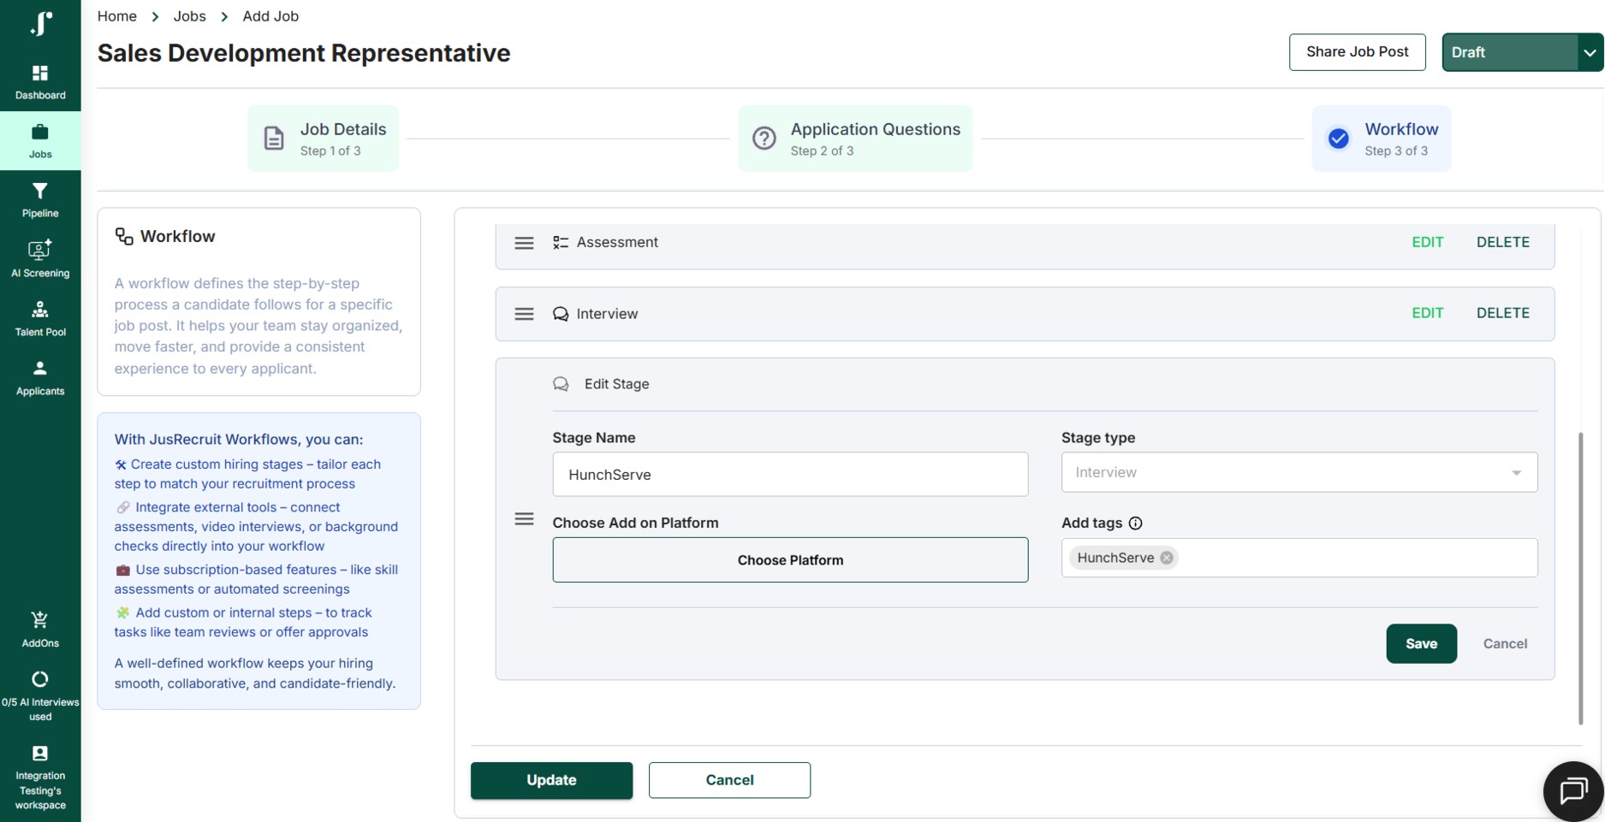Open the AddOns cart icon
Screen dimensions: 1605x822
point(40,620)
